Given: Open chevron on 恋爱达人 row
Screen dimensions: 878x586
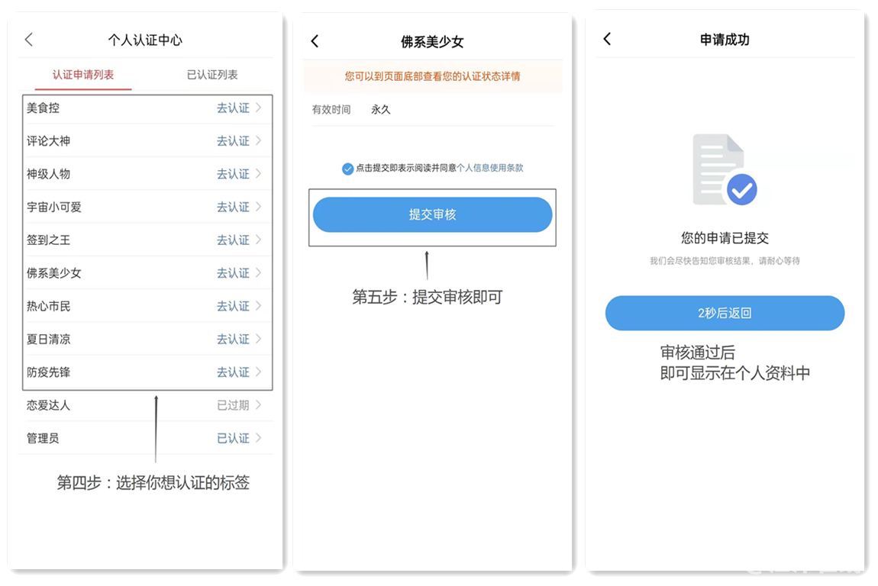Looking at the screenshot, I should (x=259, y=404).
